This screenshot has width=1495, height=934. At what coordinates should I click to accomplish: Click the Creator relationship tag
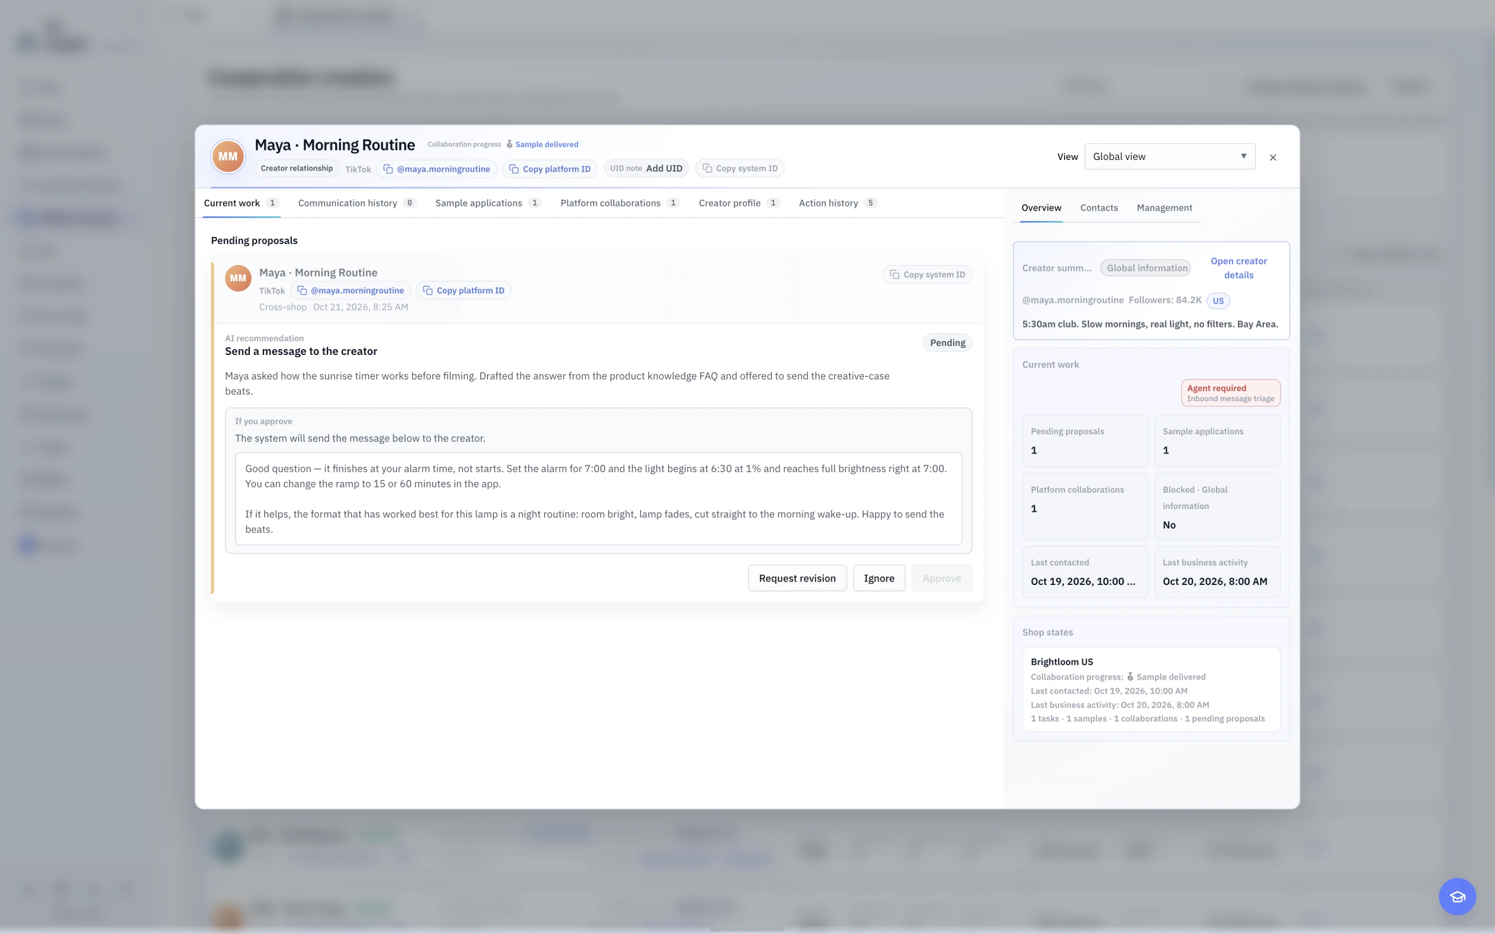tap(297, 168)
